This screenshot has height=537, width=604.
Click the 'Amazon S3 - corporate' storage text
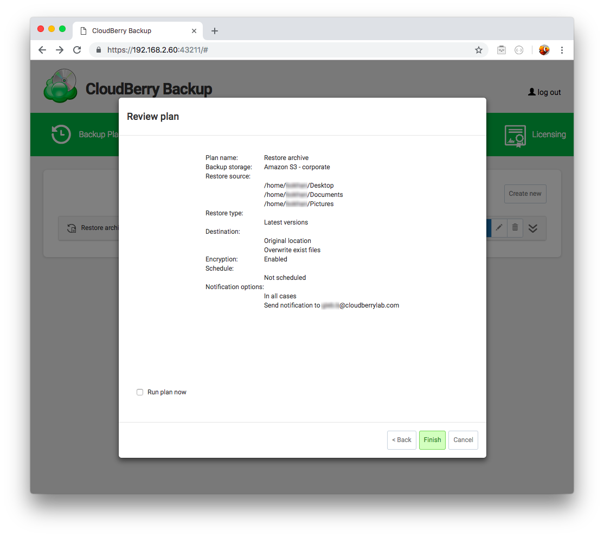click(297, 167)
